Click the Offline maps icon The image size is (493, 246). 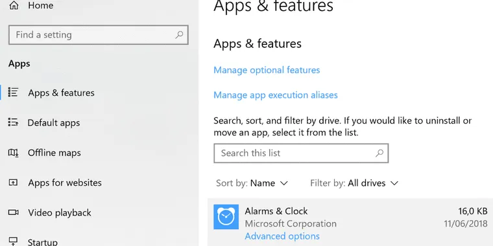(x=13, y=153)
